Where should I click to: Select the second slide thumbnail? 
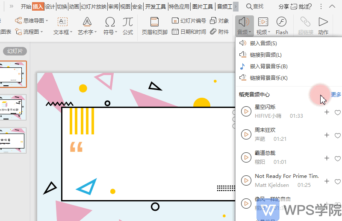13,108
